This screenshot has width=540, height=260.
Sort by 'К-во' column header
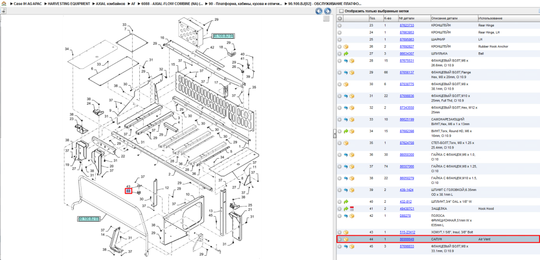pos(387,18)
